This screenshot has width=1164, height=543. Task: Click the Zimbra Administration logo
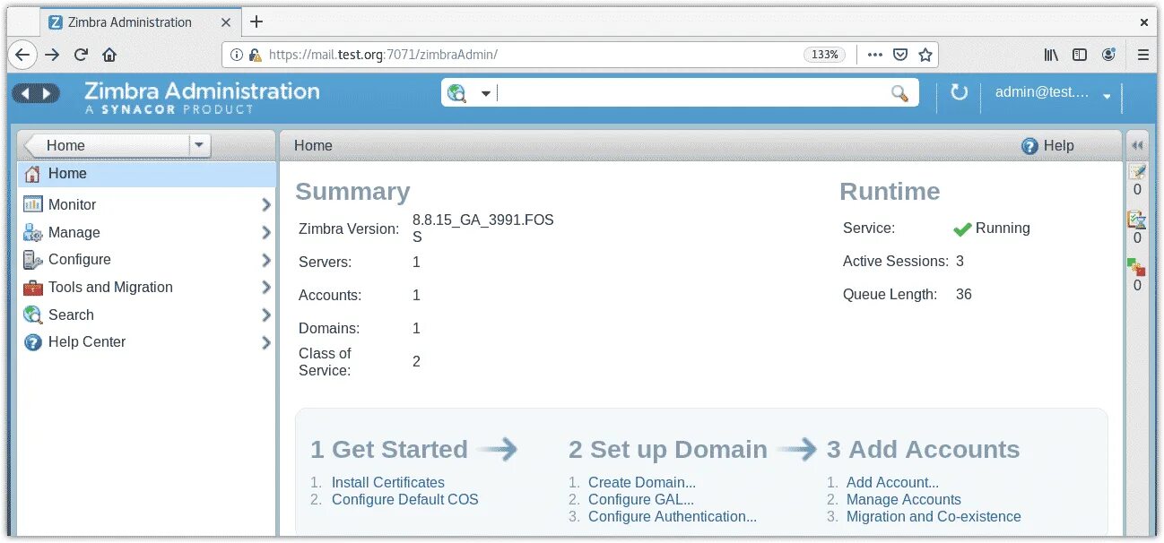coord(202,97)
